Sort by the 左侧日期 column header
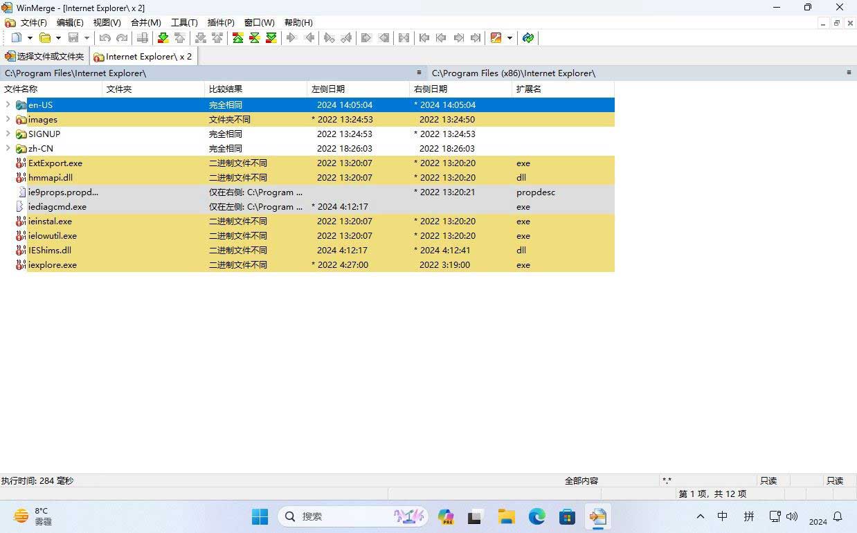This screenshot has height=533, width=857. point(357,89)
